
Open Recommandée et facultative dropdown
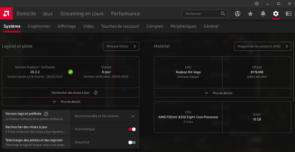(x=105, y=116)
